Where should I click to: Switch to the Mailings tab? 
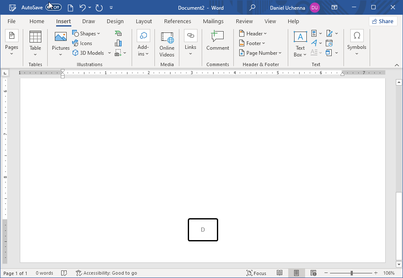213,21
